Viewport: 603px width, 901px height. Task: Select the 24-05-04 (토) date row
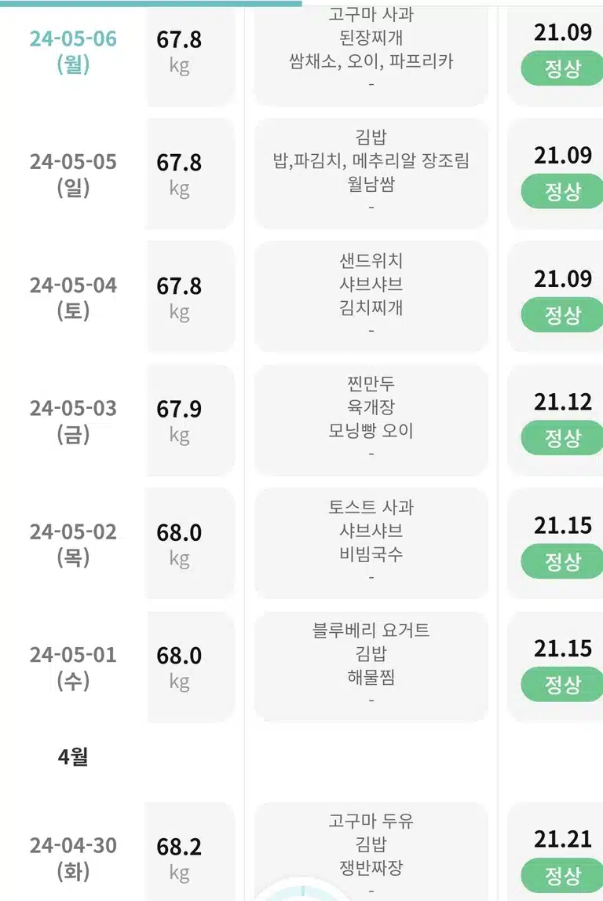click(73, 297)
